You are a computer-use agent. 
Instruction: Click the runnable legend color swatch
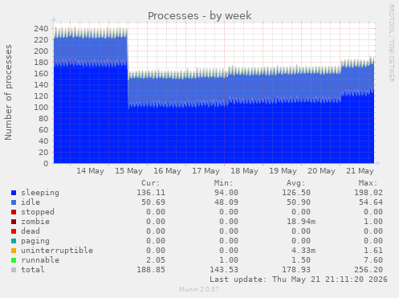coord(14,260)
